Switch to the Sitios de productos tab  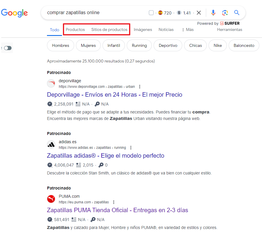coord(109,30)
